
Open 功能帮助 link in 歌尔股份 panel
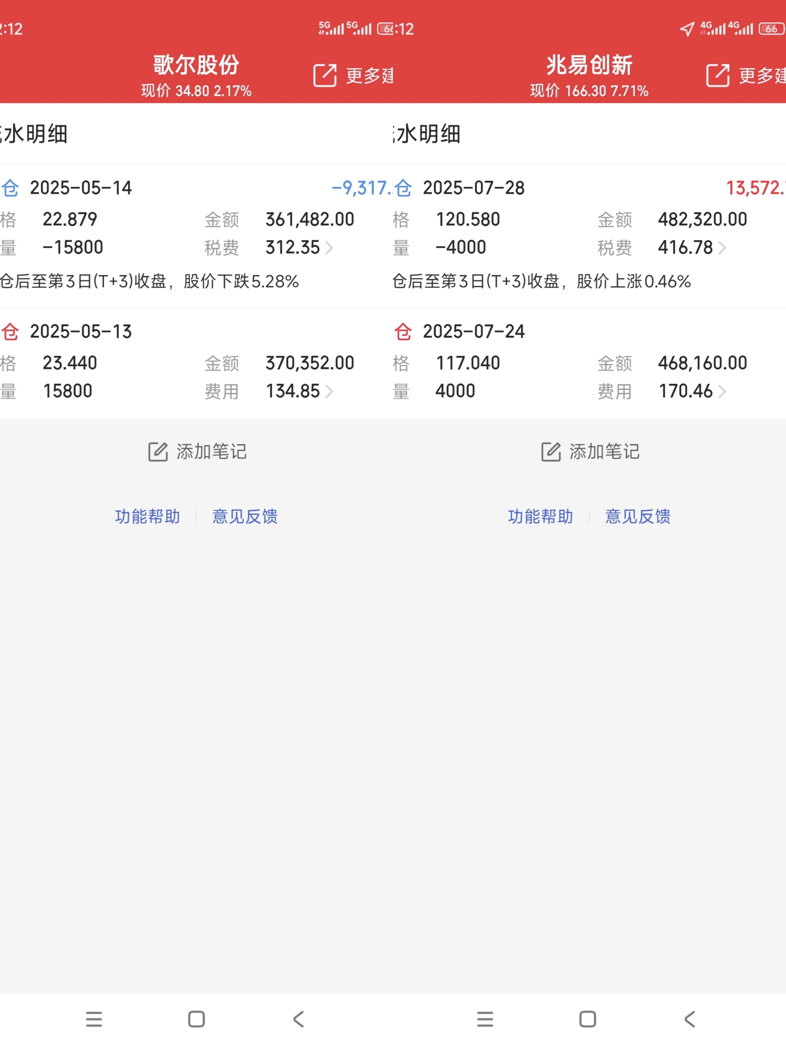[147, 516]
